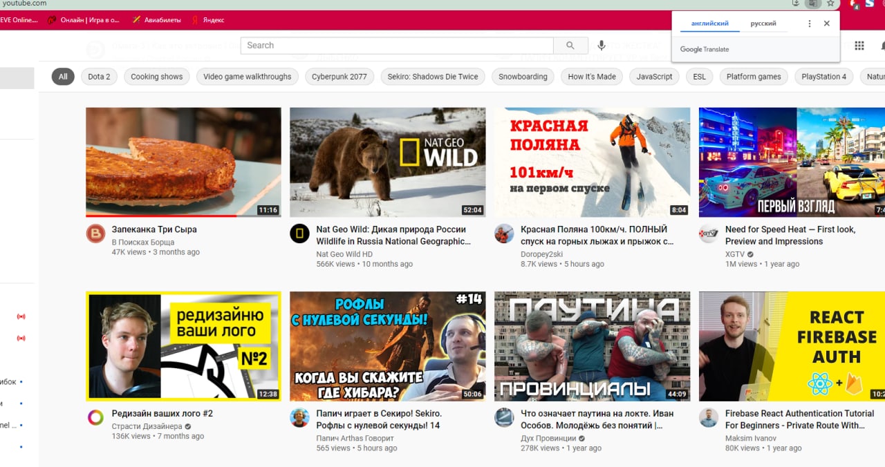Viewport: 885px width, 467px height.
Task: Click the upper live broadcast icon in sidebar
Action: [21, 316]
